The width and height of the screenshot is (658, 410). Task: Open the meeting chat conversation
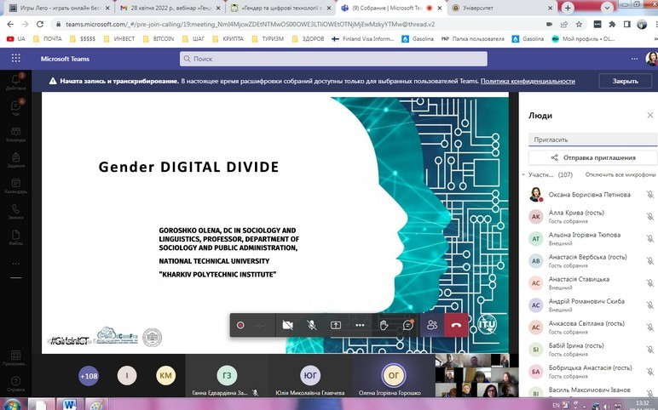[408, 325]
